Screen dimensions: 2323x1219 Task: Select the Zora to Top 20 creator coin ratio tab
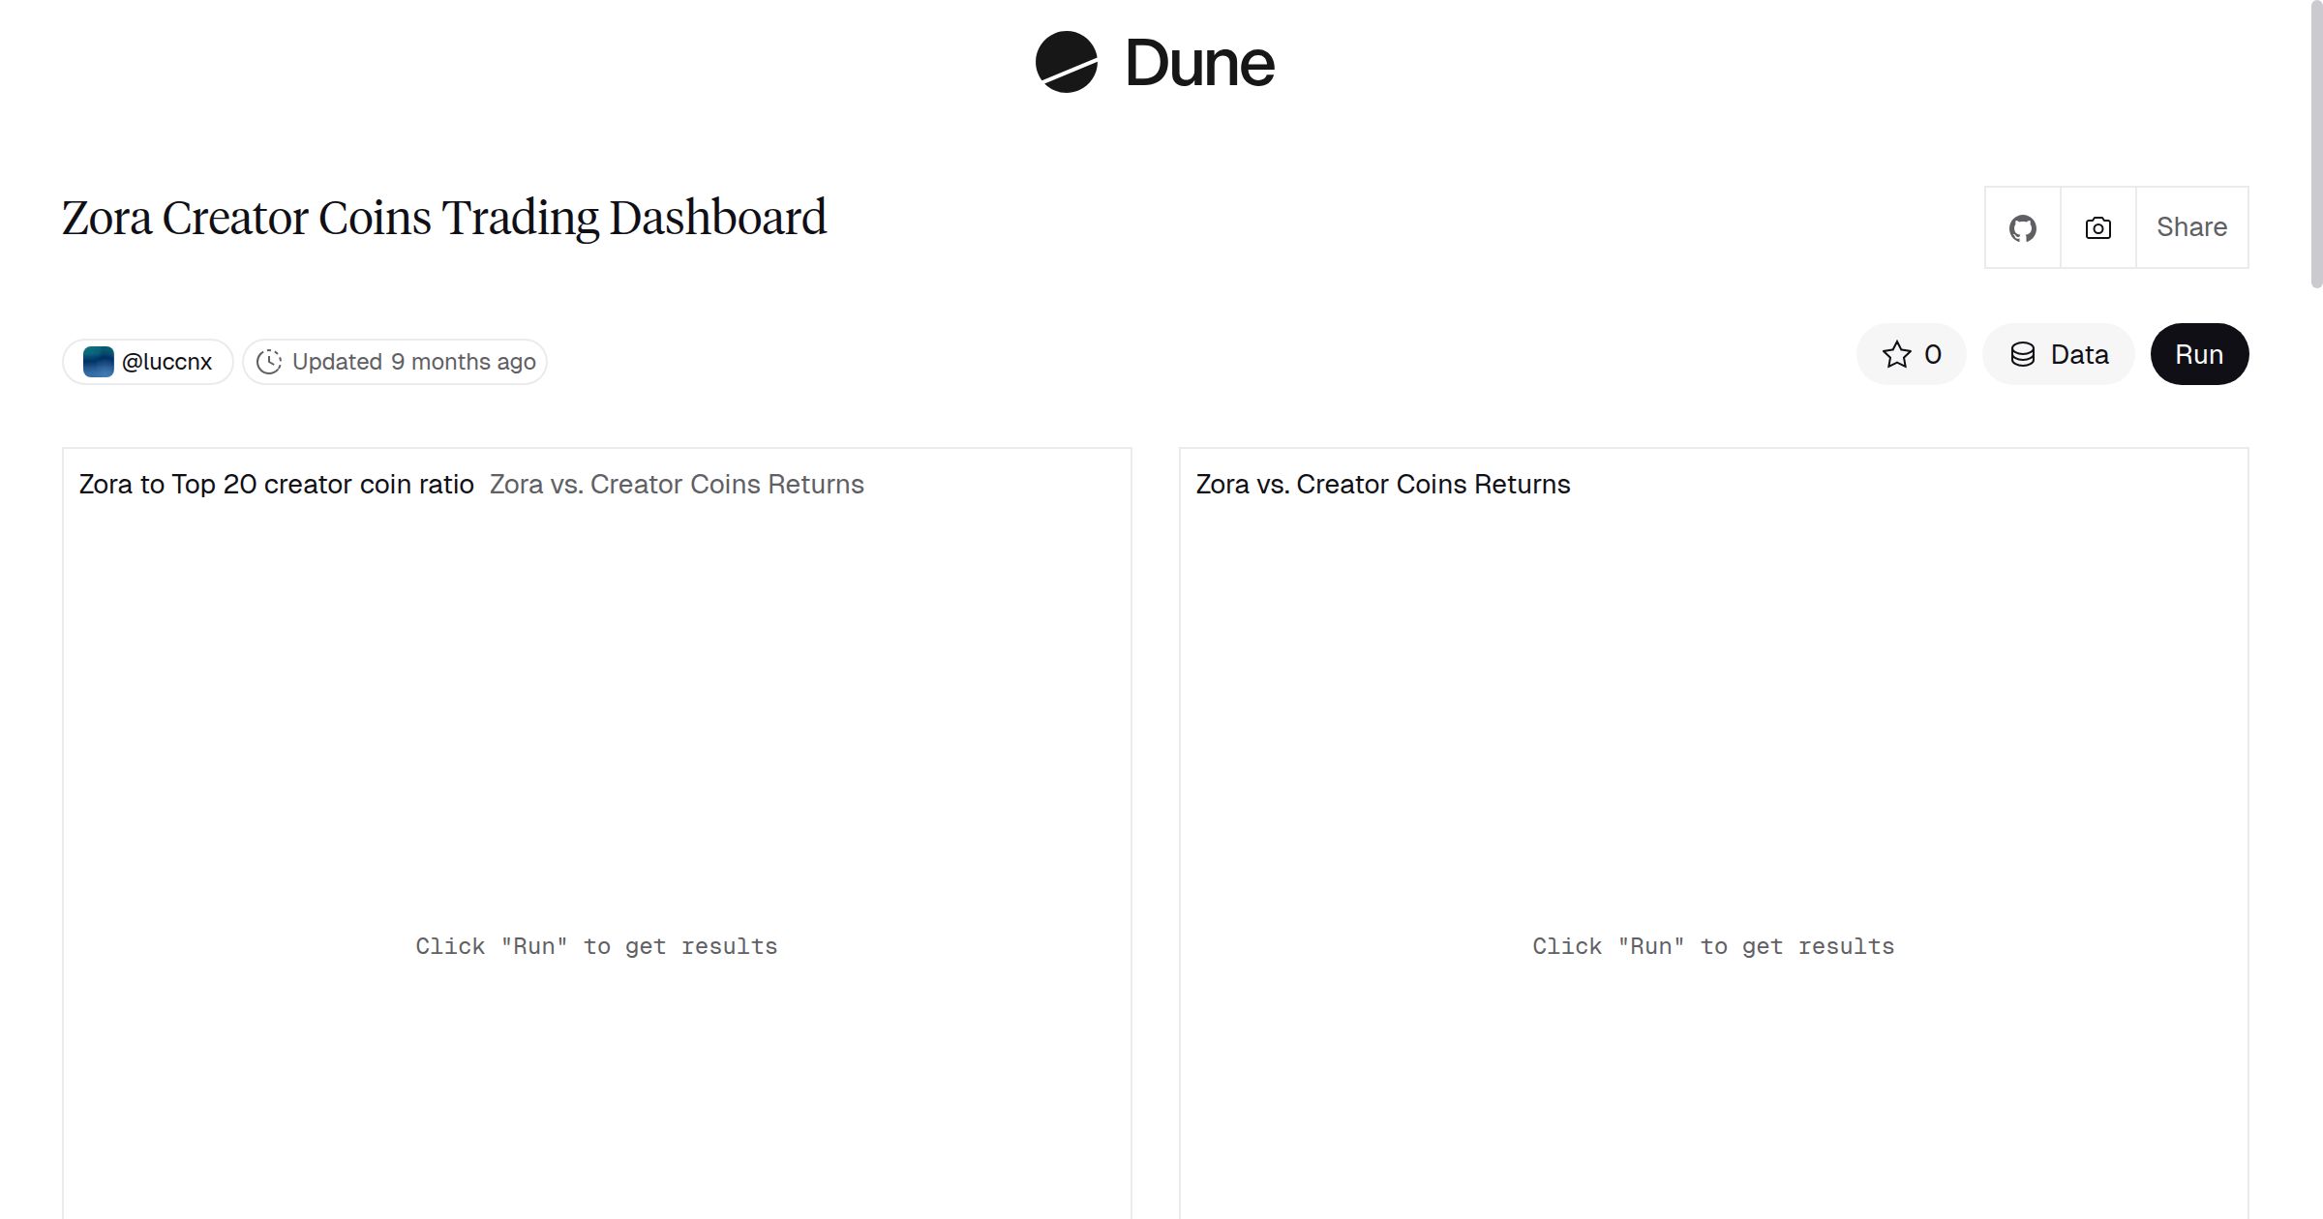click(x=276, y=484)
